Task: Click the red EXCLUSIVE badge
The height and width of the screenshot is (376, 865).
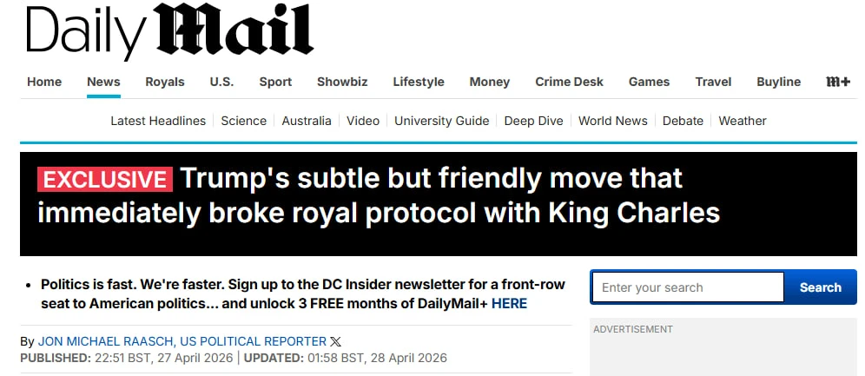Action: tap(104, 180)
